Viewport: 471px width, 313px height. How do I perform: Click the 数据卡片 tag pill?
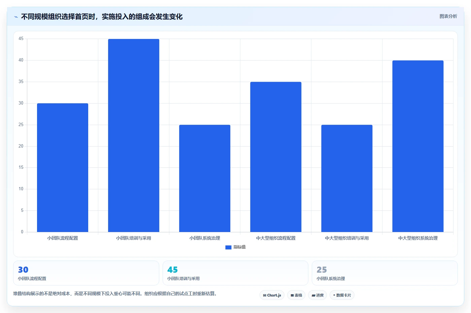point(342,295)
